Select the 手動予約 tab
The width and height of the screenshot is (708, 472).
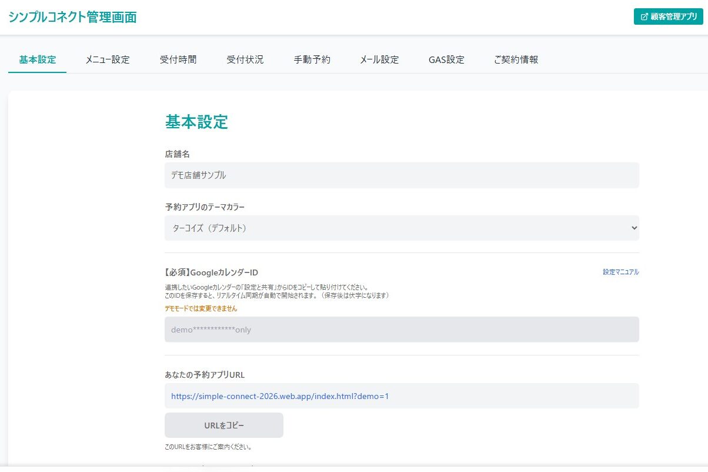[x=312, y=59]
